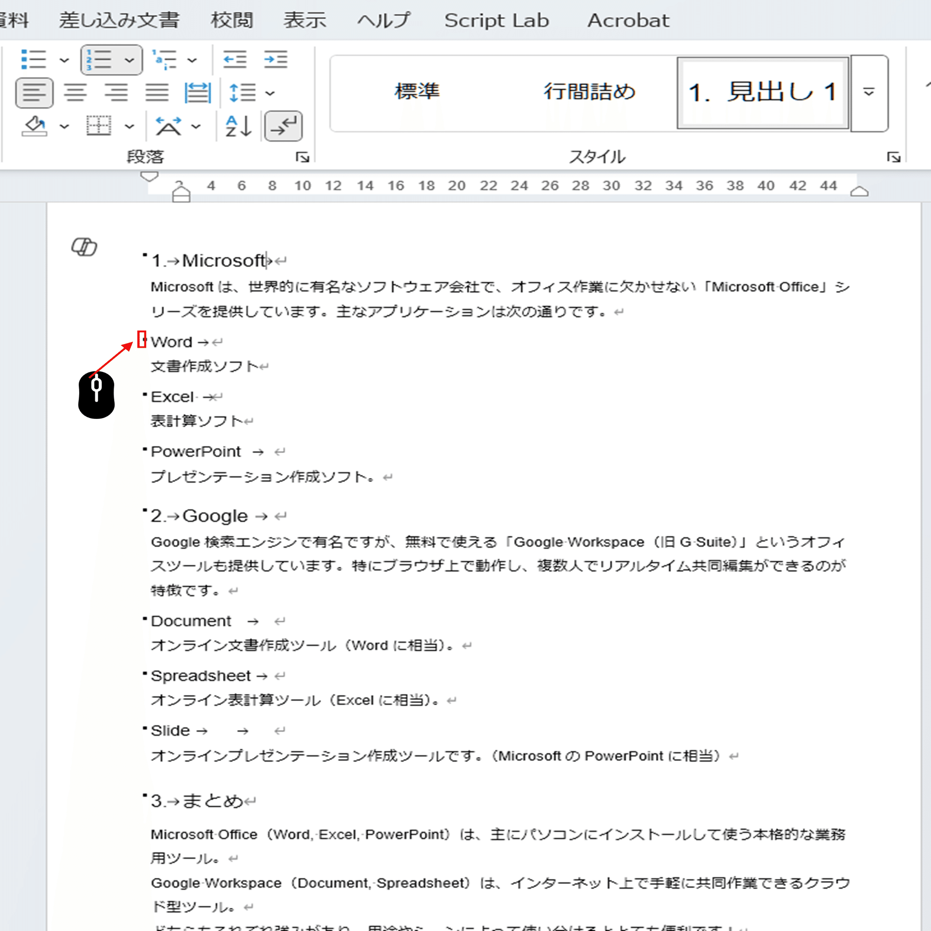
Task: Open the Script Lab tab
Action: (497, 20)
